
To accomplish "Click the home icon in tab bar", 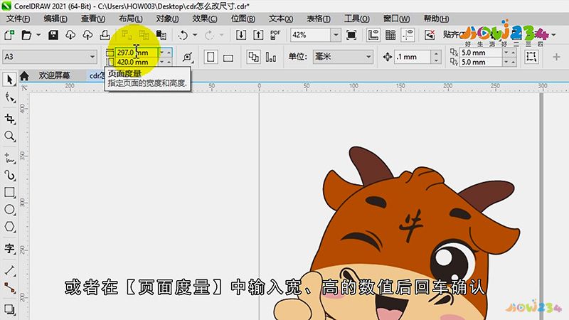I will tap(24, 75).
